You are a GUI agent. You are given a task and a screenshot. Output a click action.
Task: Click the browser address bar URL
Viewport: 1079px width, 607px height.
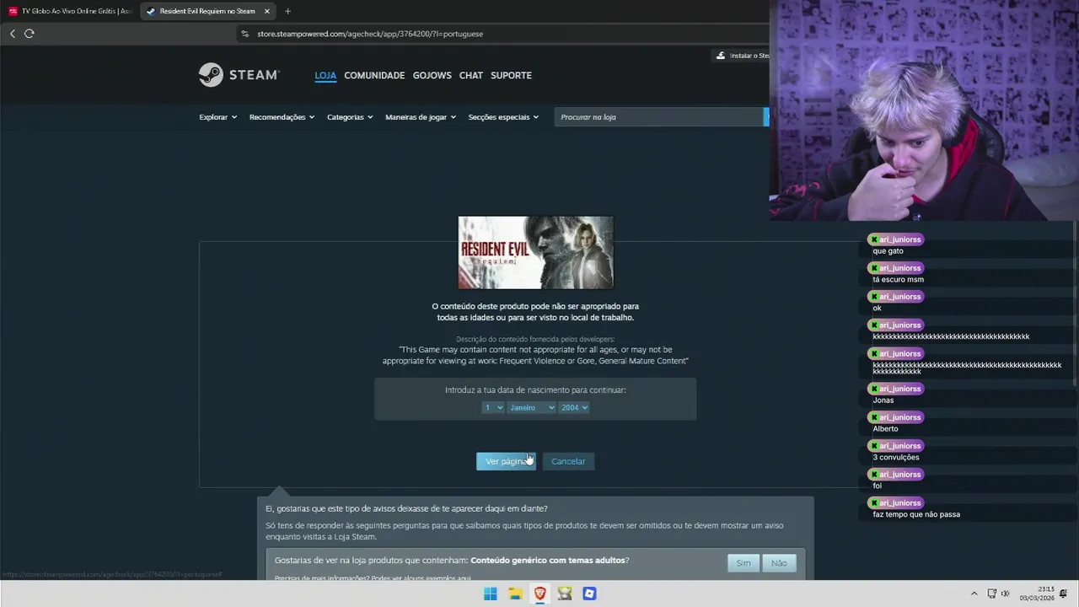370,34
